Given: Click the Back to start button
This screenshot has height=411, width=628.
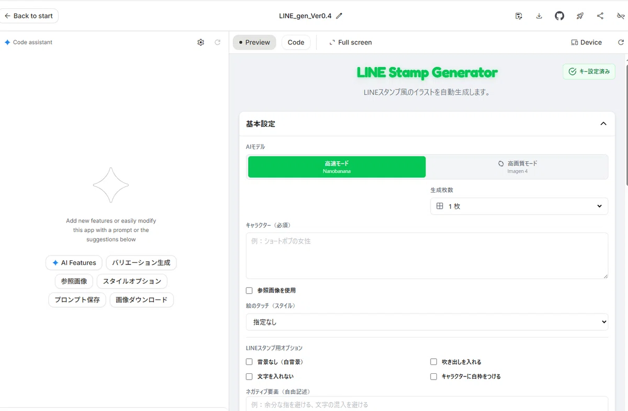Looking at the screenshot, I should pyautogui.click(x=29, y=16).
